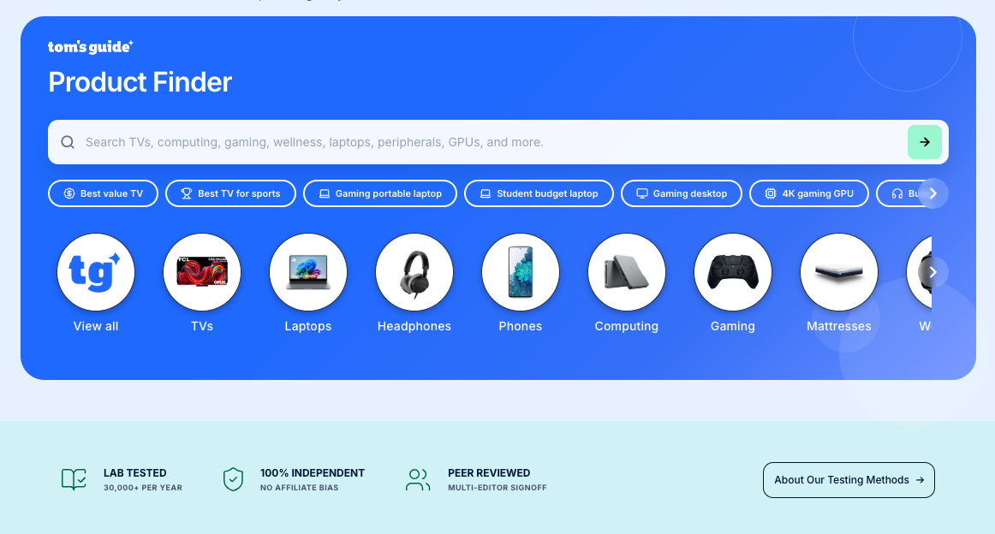This screenshot has width=995, height=534.
Task: Click the Product Finder heading
Action: 140,82
